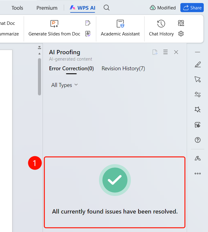Click Generate Slides from Doc
Viewport: 208px width, 232px height.
pos(54,28)
